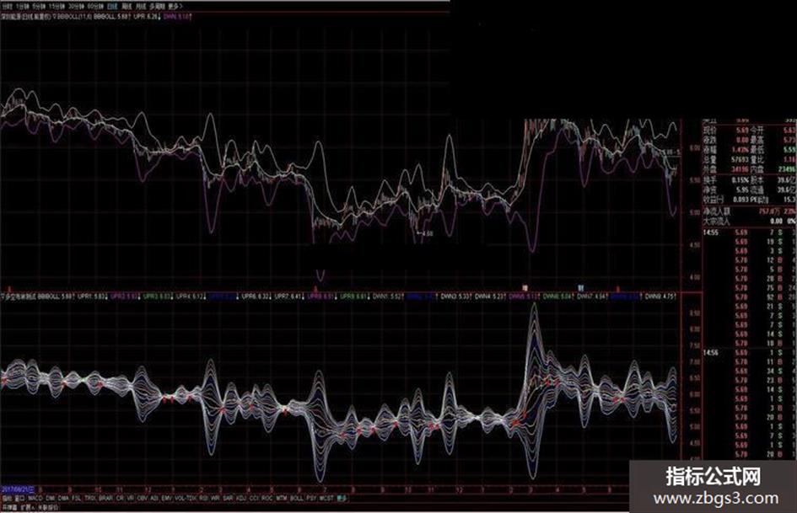Image resolution: width=797 pixels, height=513 pixels.
Task: Select the WR indicator tab
Action: [x=215, y=499]
